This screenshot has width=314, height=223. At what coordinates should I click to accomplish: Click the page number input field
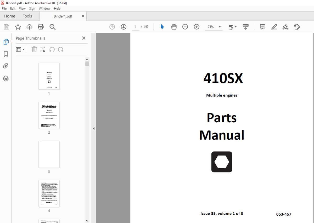tap(136, 27)
